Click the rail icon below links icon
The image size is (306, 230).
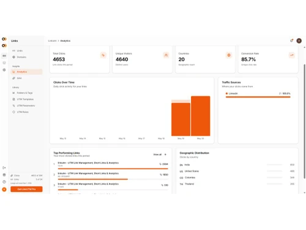[x=4, y=63]
